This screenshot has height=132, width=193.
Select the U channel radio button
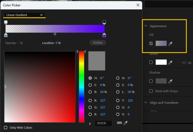pyautogui.click(x=118, y=107)
